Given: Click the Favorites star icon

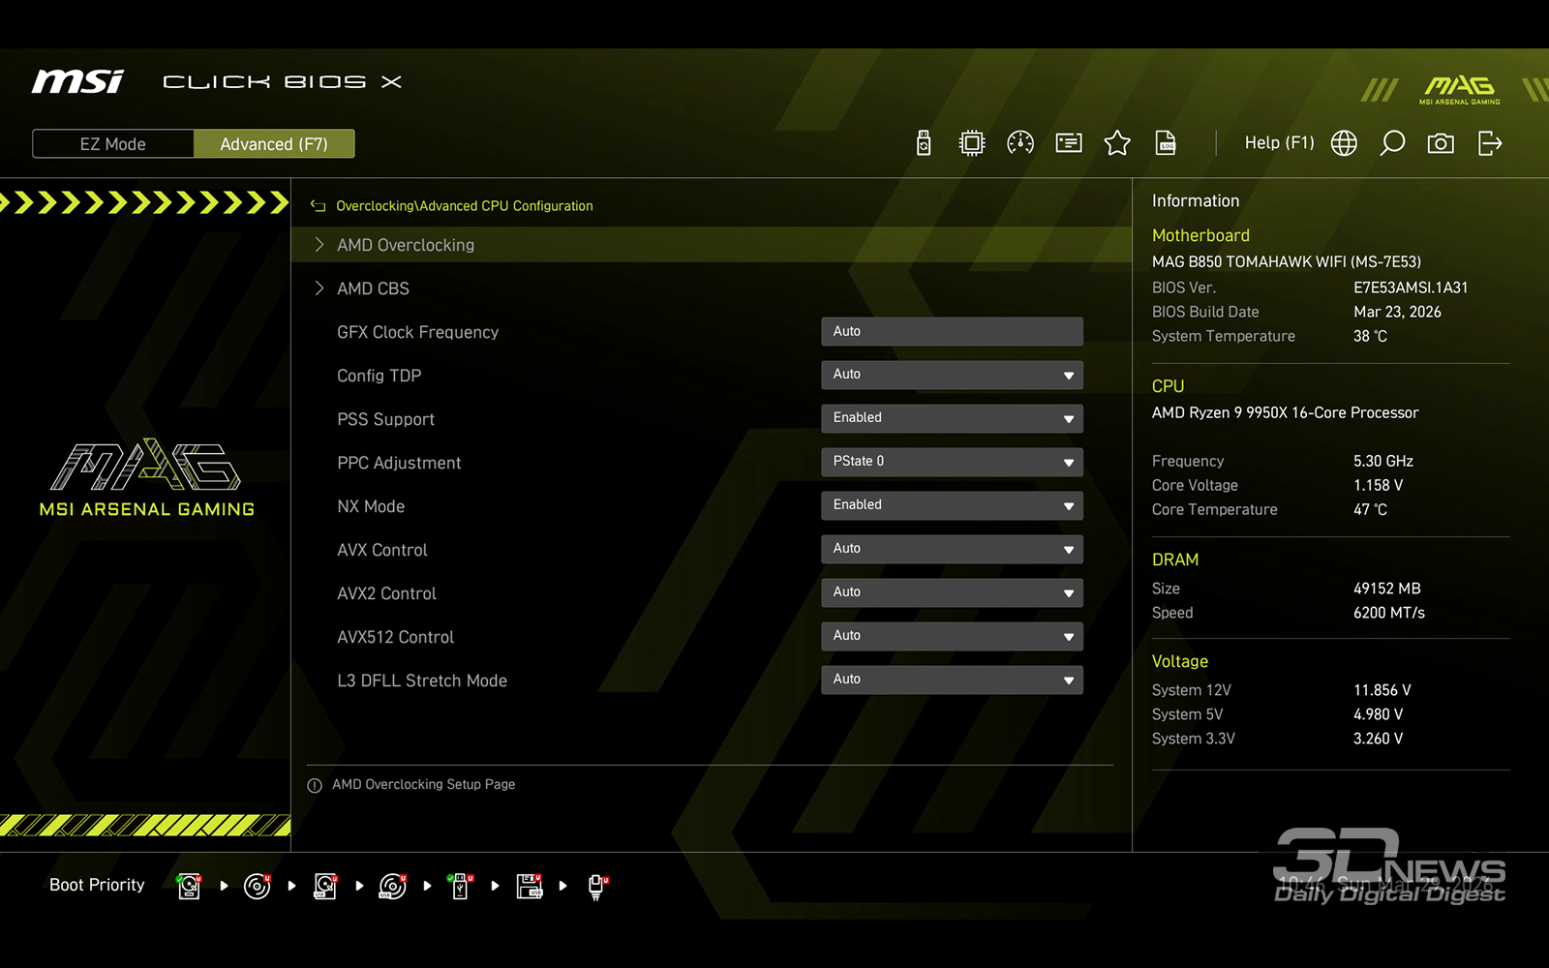Looking at the screenshot, I should [x=1117, y=143].
